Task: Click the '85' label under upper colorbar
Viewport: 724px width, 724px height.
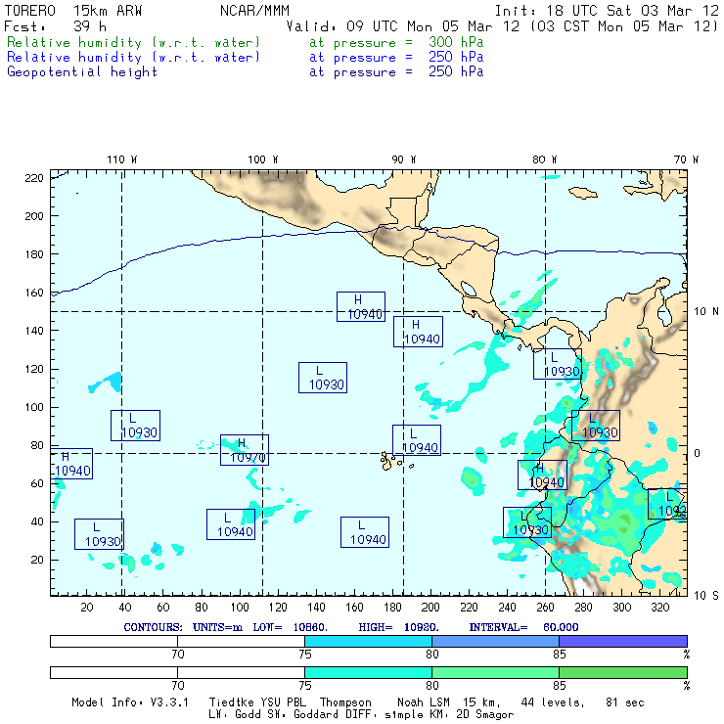Action: coord(560,655)
